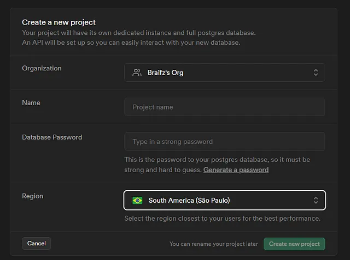This screenshot has width=350, height=260.
Task: Click the Brazil flag icon in Region
Action: pyautogui.click(x=137, y=201)
